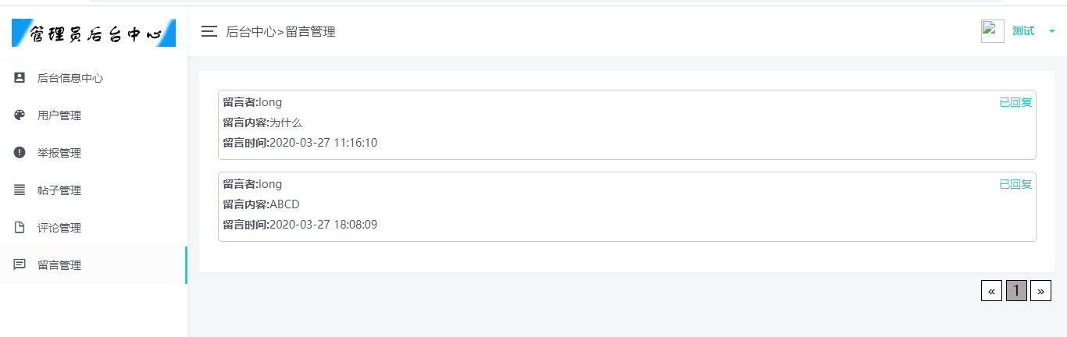
Task: Expand the user dropdown arrow
Action: coord(1052,31)
